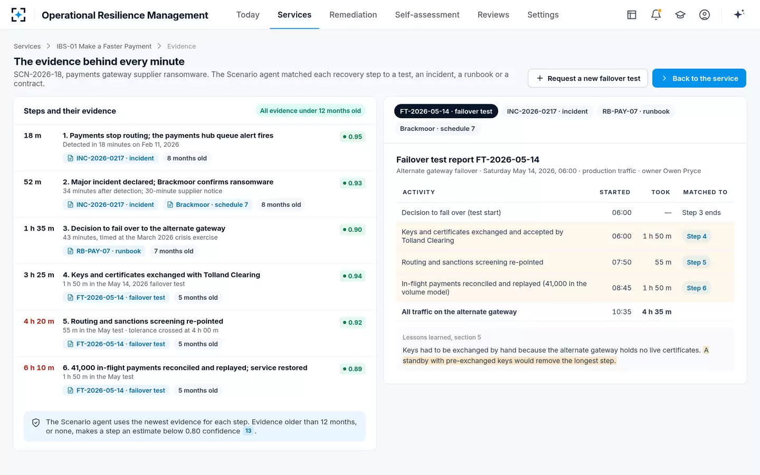Click the plus icon on Request failover test
The image size is (760, 475).
point(540,78)
